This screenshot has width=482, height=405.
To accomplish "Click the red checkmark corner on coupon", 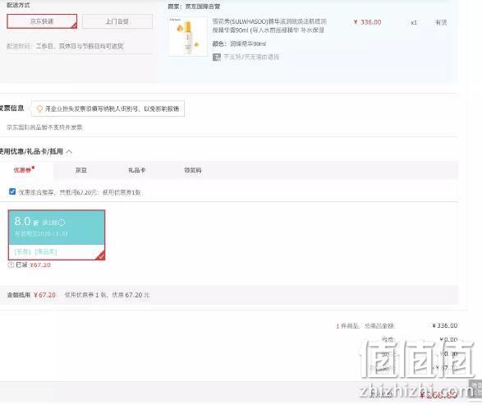I will click(x=101, y=255).
